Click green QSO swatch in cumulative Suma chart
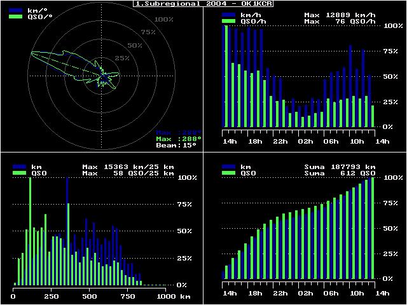 pyautogui.click(x=227, y=173)
